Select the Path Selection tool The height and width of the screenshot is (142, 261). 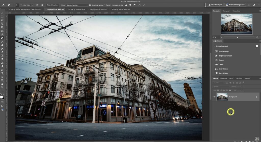point(2,77)
